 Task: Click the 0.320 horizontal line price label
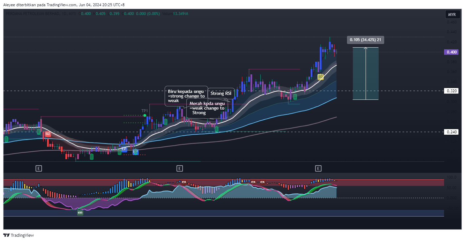pos(451,91)
